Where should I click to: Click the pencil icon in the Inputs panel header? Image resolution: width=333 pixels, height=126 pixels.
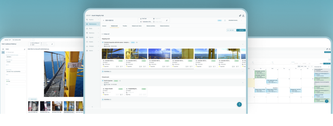(x=25, y=49)
